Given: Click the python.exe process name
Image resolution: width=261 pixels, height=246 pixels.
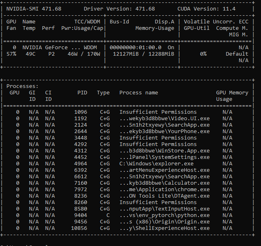Looking at the screenshot, I should [x=164, y=215].
